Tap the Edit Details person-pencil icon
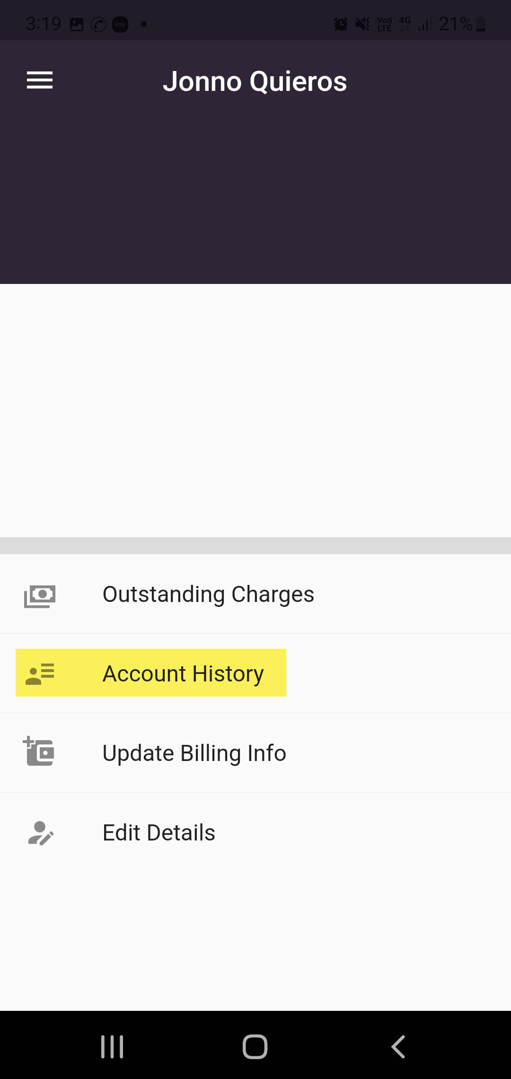The image size is (511, 1079). tap(41, 833)
